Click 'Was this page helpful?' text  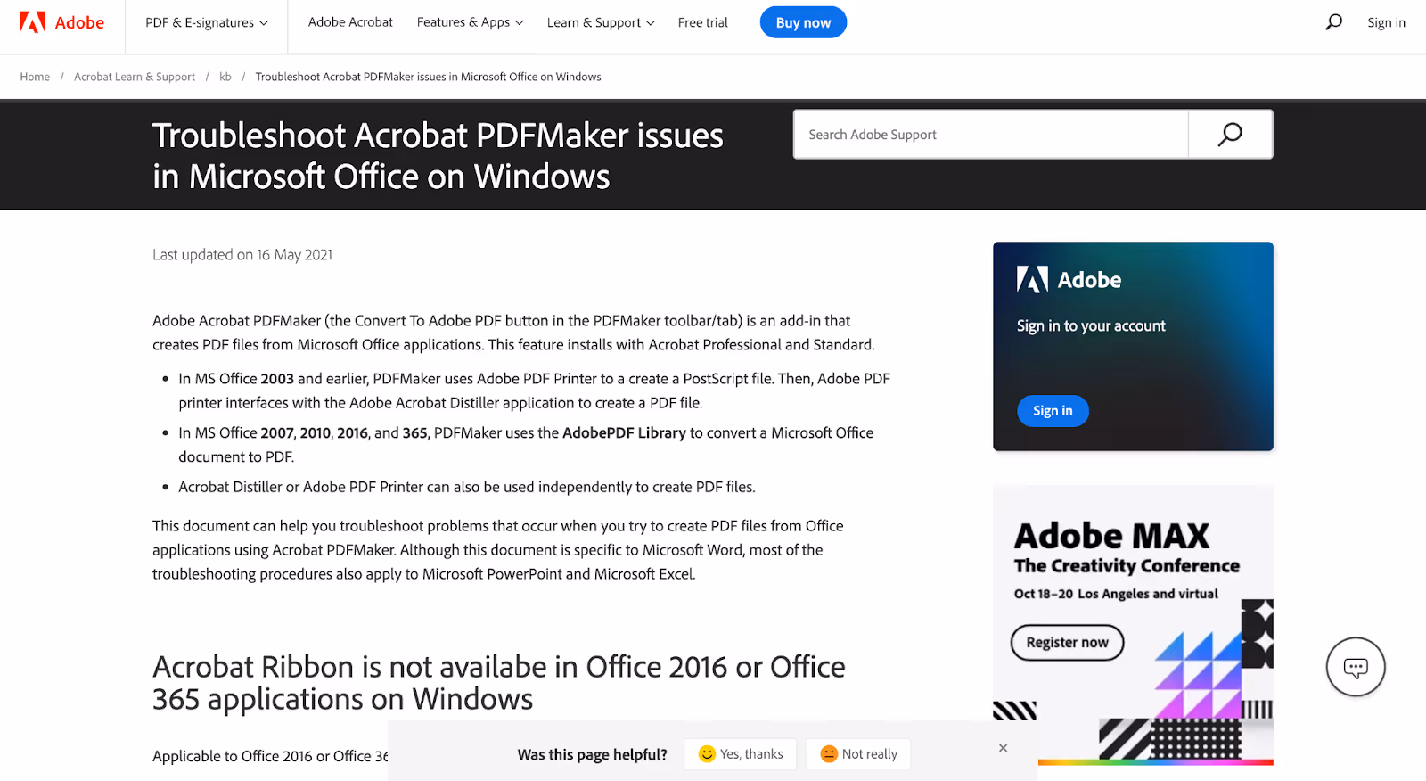(592, 755)
